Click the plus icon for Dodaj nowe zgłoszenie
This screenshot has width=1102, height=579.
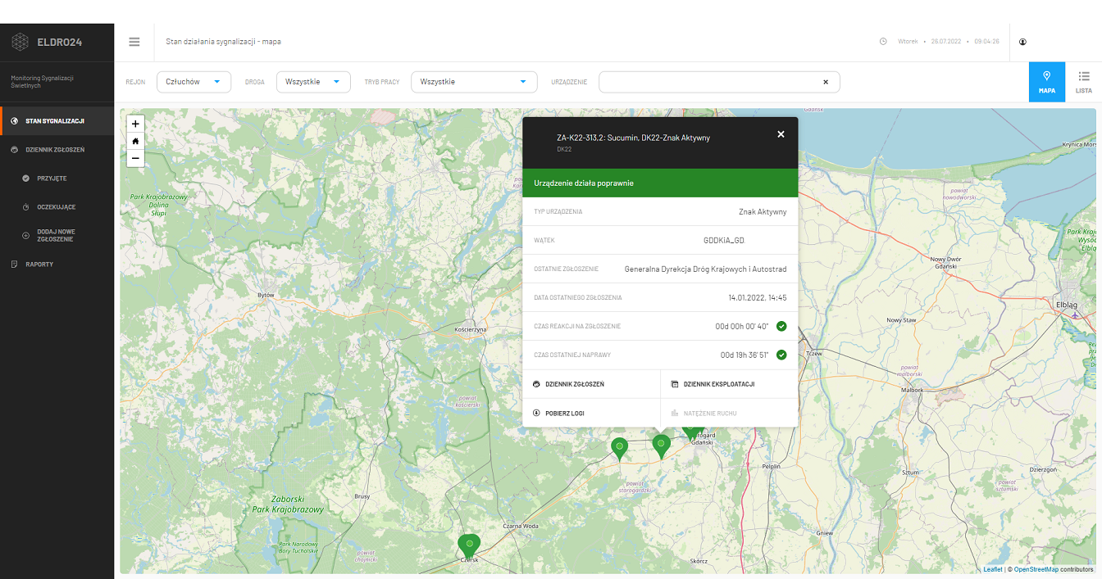(26, 235)
